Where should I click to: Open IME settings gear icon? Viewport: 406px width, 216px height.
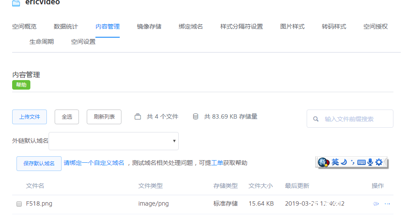[x=379, y=162]
